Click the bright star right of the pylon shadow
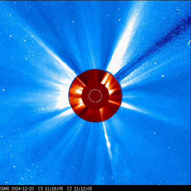 click(163, 76)
